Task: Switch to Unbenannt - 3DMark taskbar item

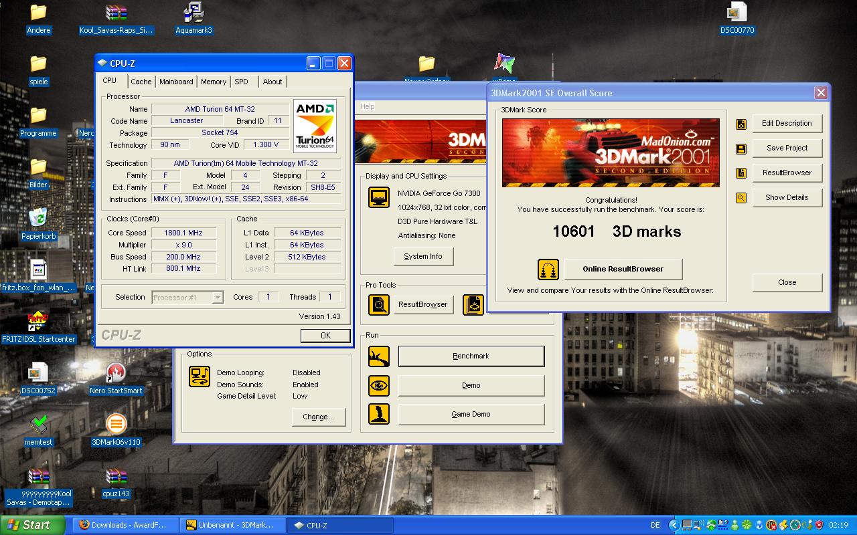Action: click(x=234, y=525)
